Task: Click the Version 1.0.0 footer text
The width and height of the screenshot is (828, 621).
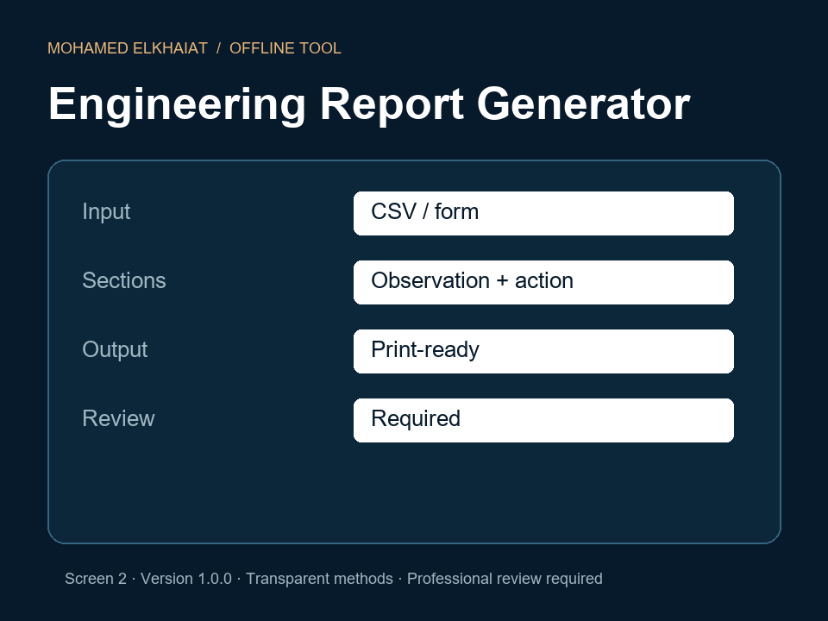Action: pyautogui.click(x=186, y=579)
